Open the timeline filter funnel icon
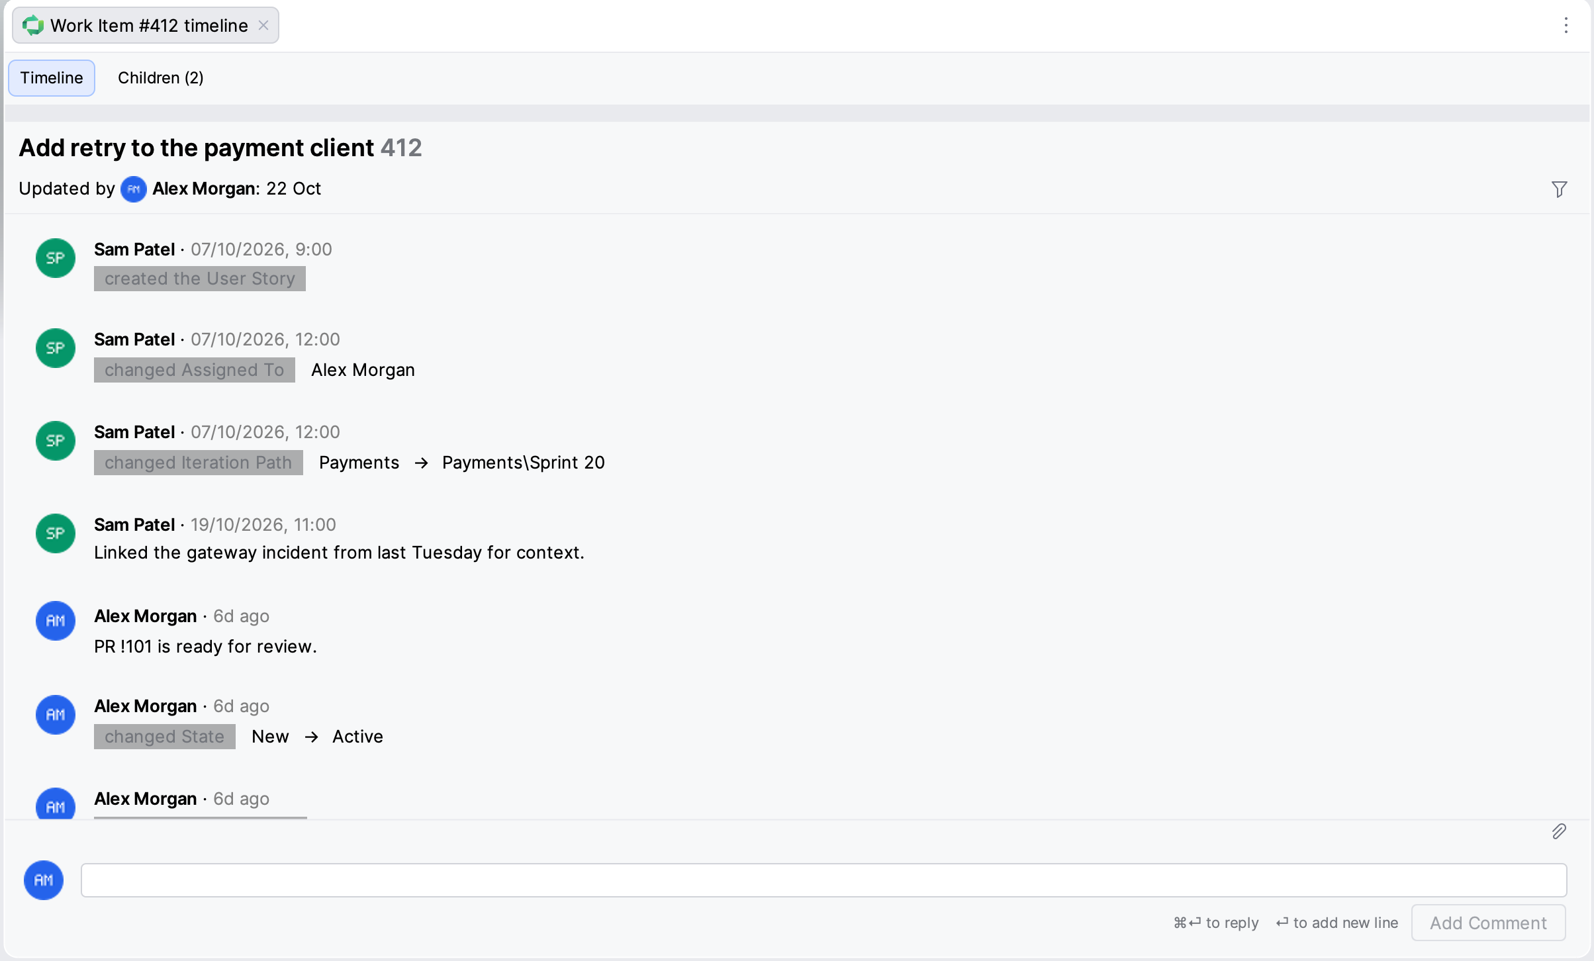1594x961 pixels. click(x=1559, y=189)
